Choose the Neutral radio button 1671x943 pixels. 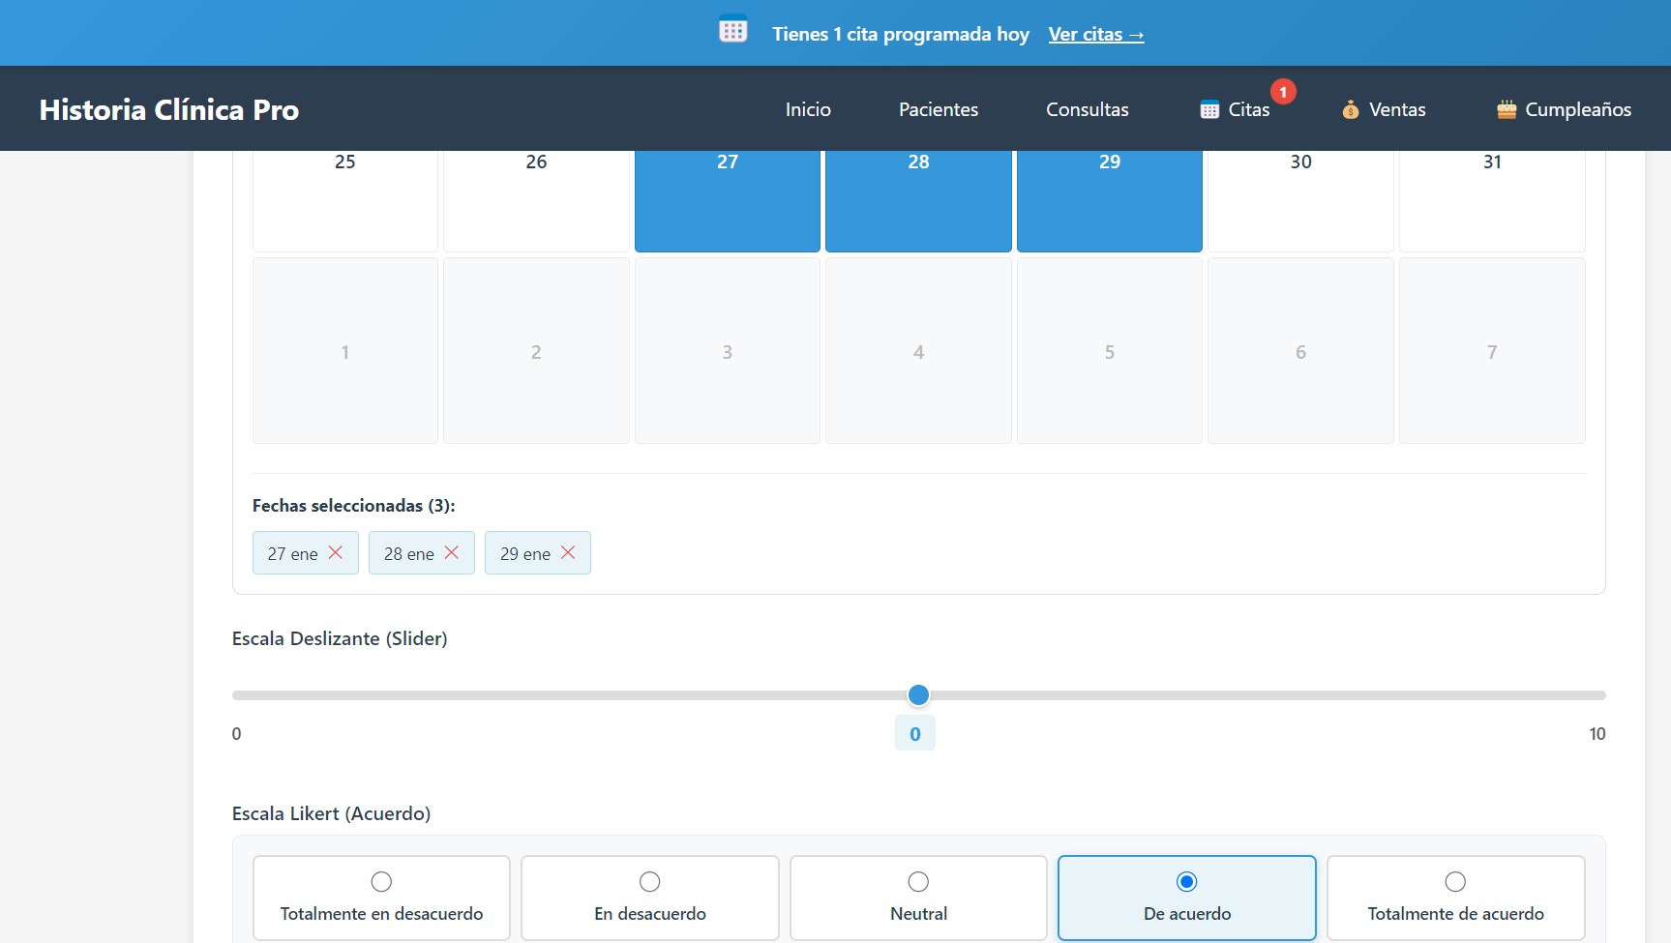[x=918, y=881]
